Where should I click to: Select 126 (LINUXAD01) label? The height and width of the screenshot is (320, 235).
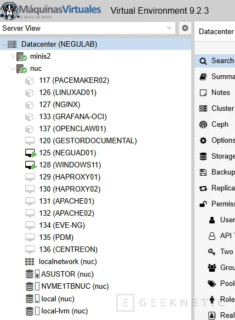pyautogui.click(x=67, y=93)
